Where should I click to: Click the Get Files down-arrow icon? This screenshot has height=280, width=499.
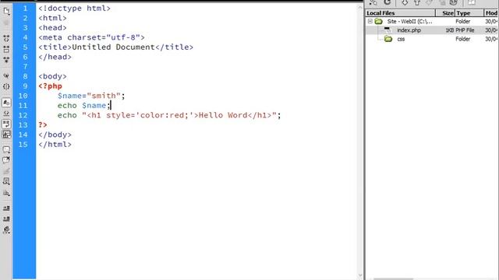click(405, 2)
